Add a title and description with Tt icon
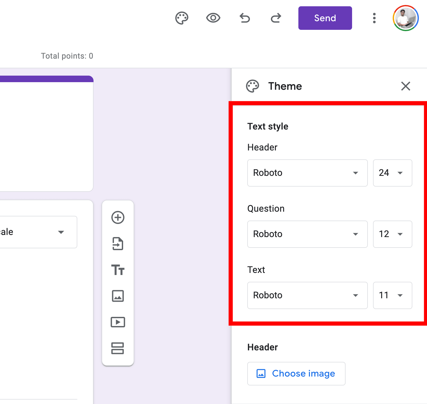The image size is (427, 404). tap(118, 270)
